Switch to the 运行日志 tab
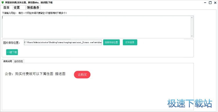Image resolution: width=218 pixels, height=112 pixels. tap(19, 61)
